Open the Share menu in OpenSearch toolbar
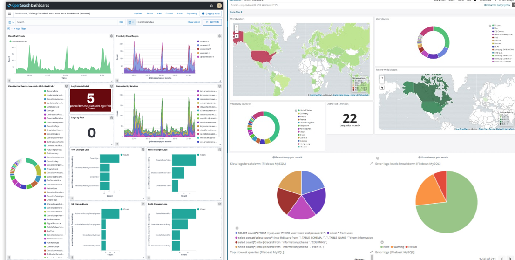 click(149, 14)
